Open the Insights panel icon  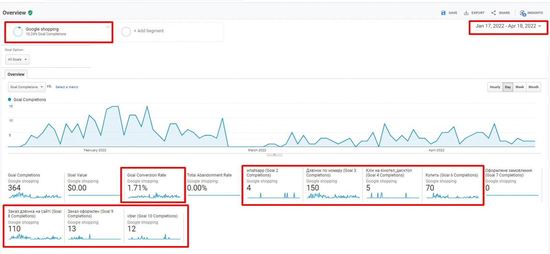tap(522, 13)
